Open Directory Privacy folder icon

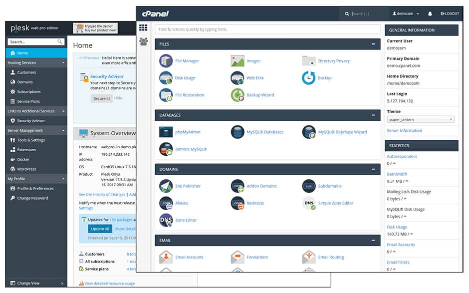tap(309, 61)
